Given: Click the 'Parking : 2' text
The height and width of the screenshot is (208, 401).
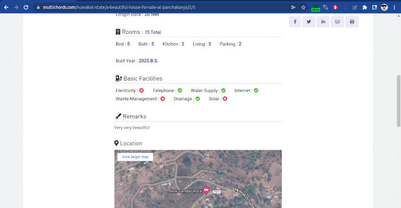Looking at the screenshot, I should 230,44.
